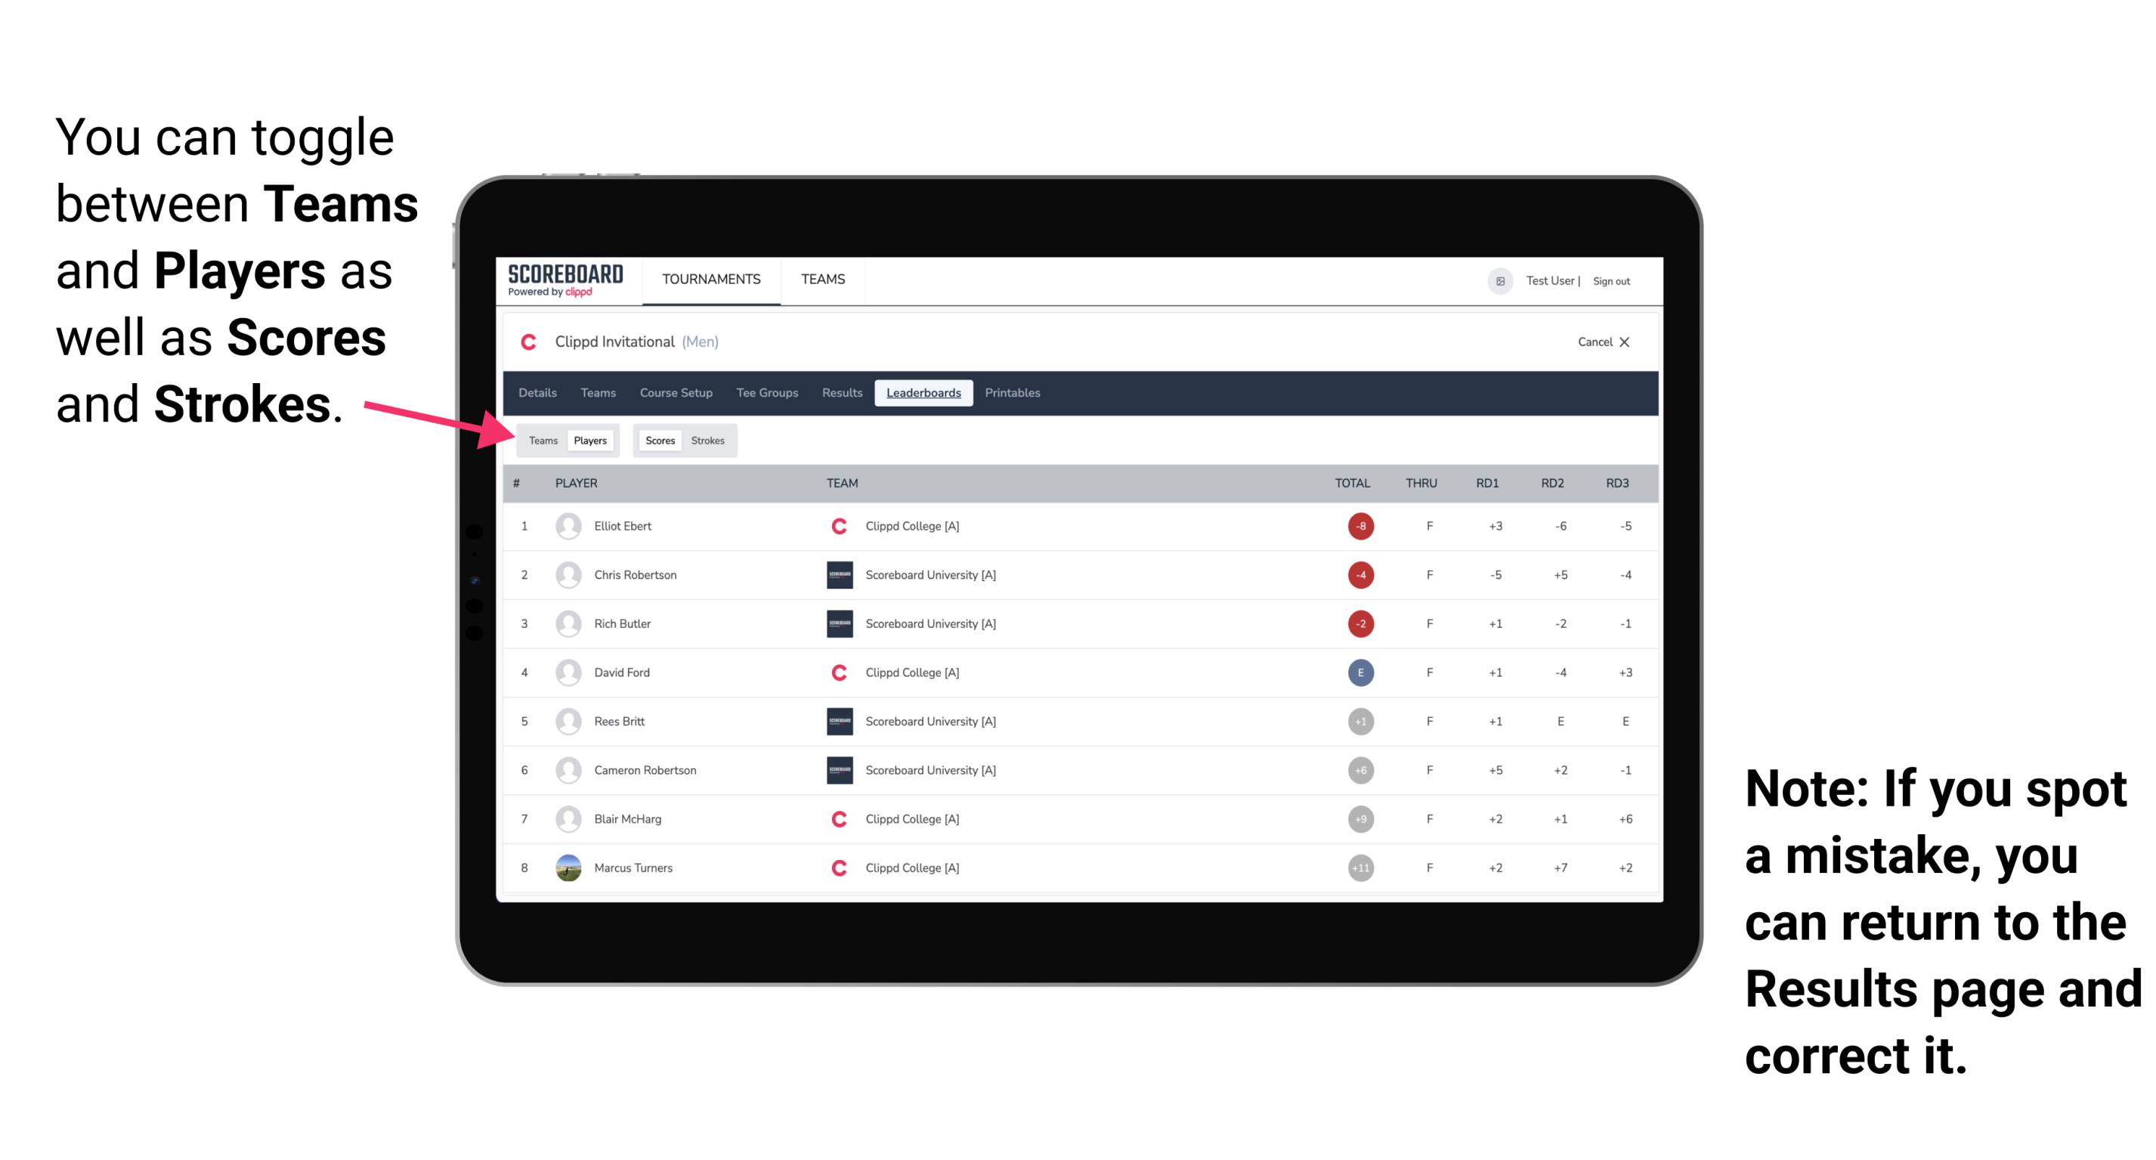Click the Printables tab
Viewport: 2156px width, 1160px height.
1013,393
